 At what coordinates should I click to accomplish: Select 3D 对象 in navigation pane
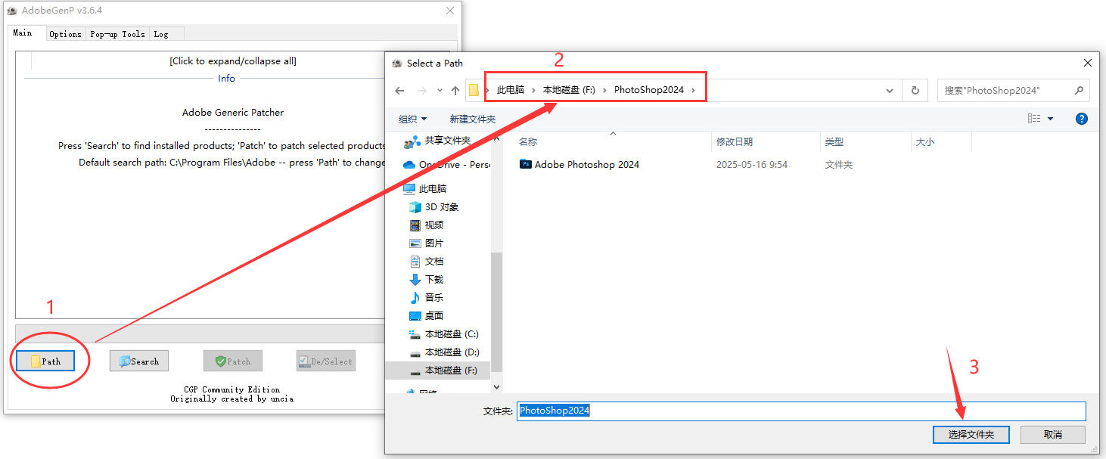[x=441, y=207]
